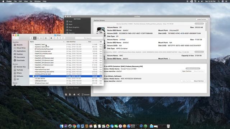
Task: Select Boot section in Clover Configurator
Action: 70,24
